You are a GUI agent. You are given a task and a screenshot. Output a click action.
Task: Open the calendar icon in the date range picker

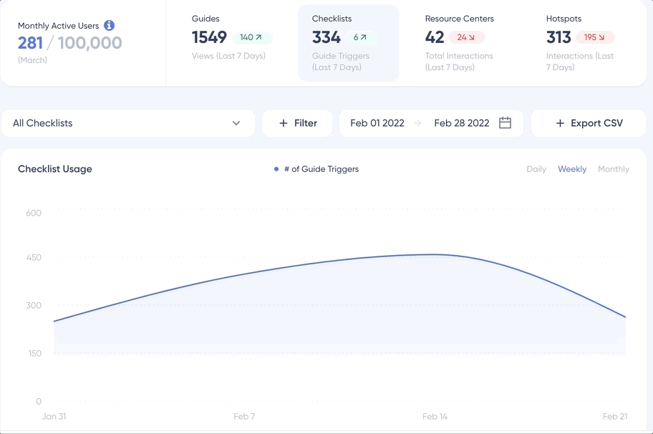[x=505, y=122]
